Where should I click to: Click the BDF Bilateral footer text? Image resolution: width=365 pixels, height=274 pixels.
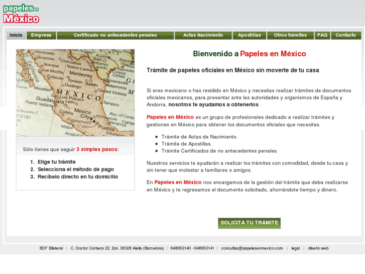51,248
